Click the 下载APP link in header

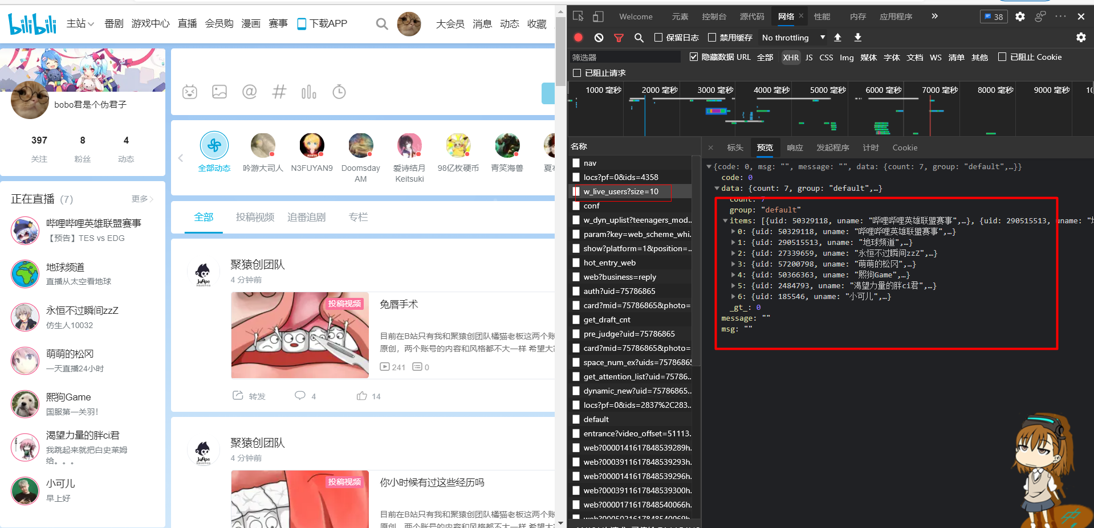[x=322, y=23]
